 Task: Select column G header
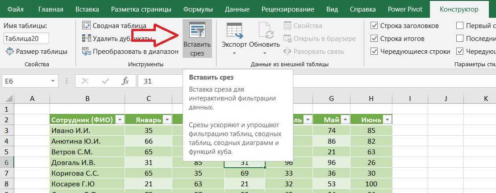332,99
